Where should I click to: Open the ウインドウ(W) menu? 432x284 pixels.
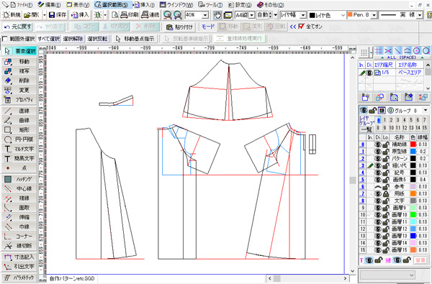176,5
